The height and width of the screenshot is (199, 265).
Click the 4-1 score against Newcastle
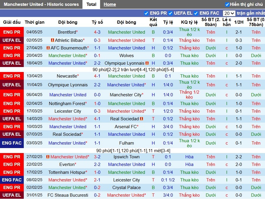97,76
